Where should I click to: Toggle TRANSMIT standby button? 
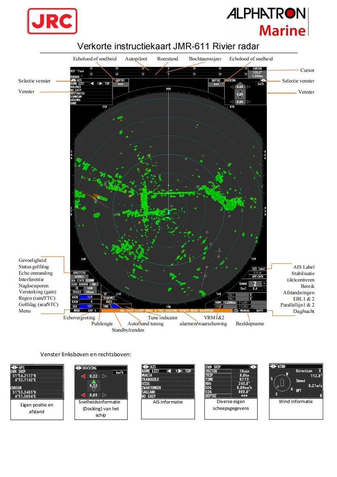[x=109, y=298]
